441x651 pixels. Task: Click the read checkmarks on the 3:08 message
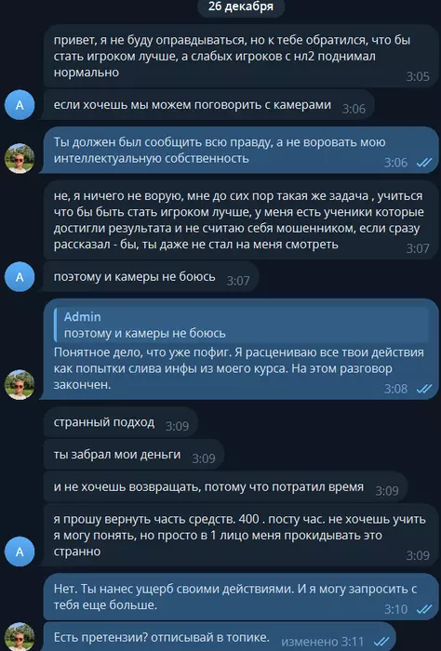(424, 389)
